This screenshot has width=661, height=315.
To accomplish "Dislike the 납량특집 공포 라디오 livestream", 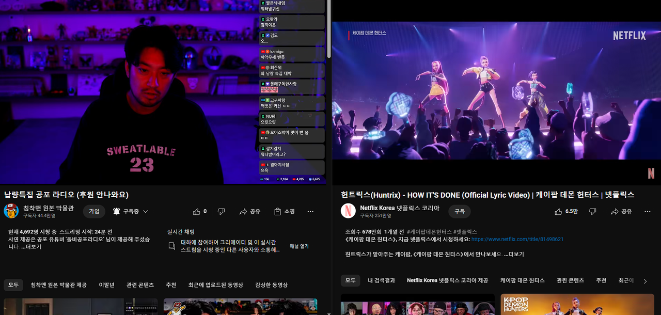I will point(221,211).
